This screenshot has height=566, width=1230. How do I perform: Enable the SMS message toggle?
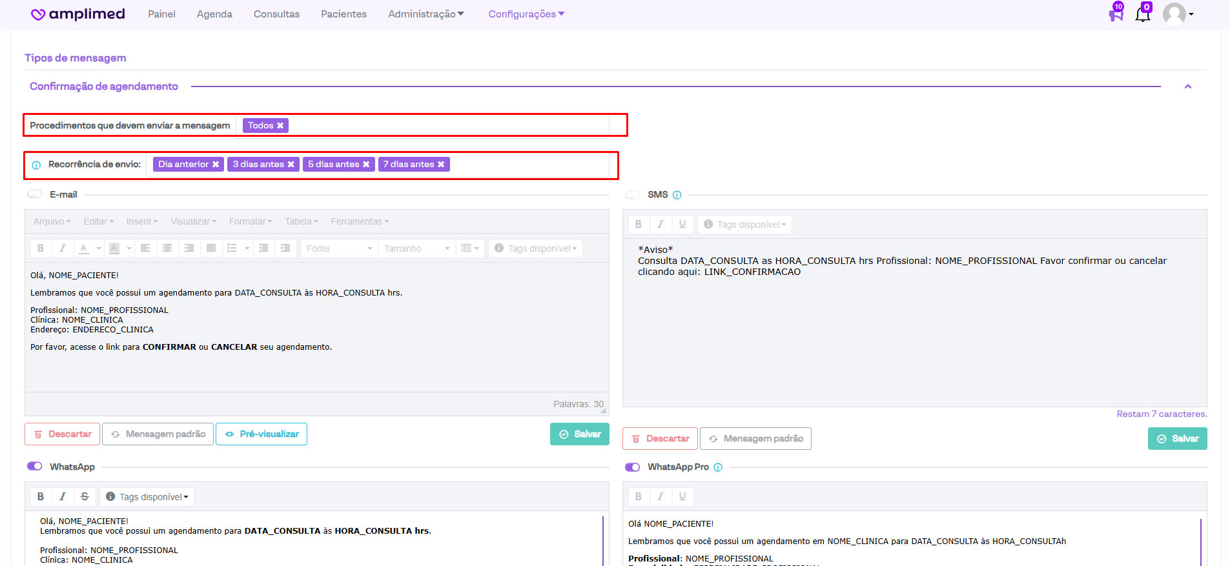pyautogui.click(x=633, y=195)
